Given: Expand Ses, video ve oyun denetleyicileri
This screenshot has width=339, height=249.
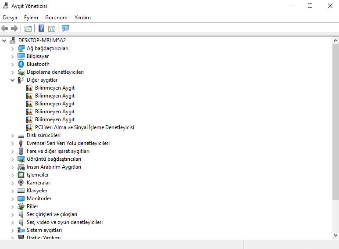Looking at the screenshot, I should point(13,222).
